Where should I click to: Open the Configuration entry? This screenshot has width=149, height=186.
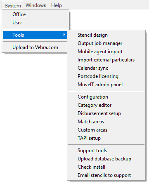[106, 97]
